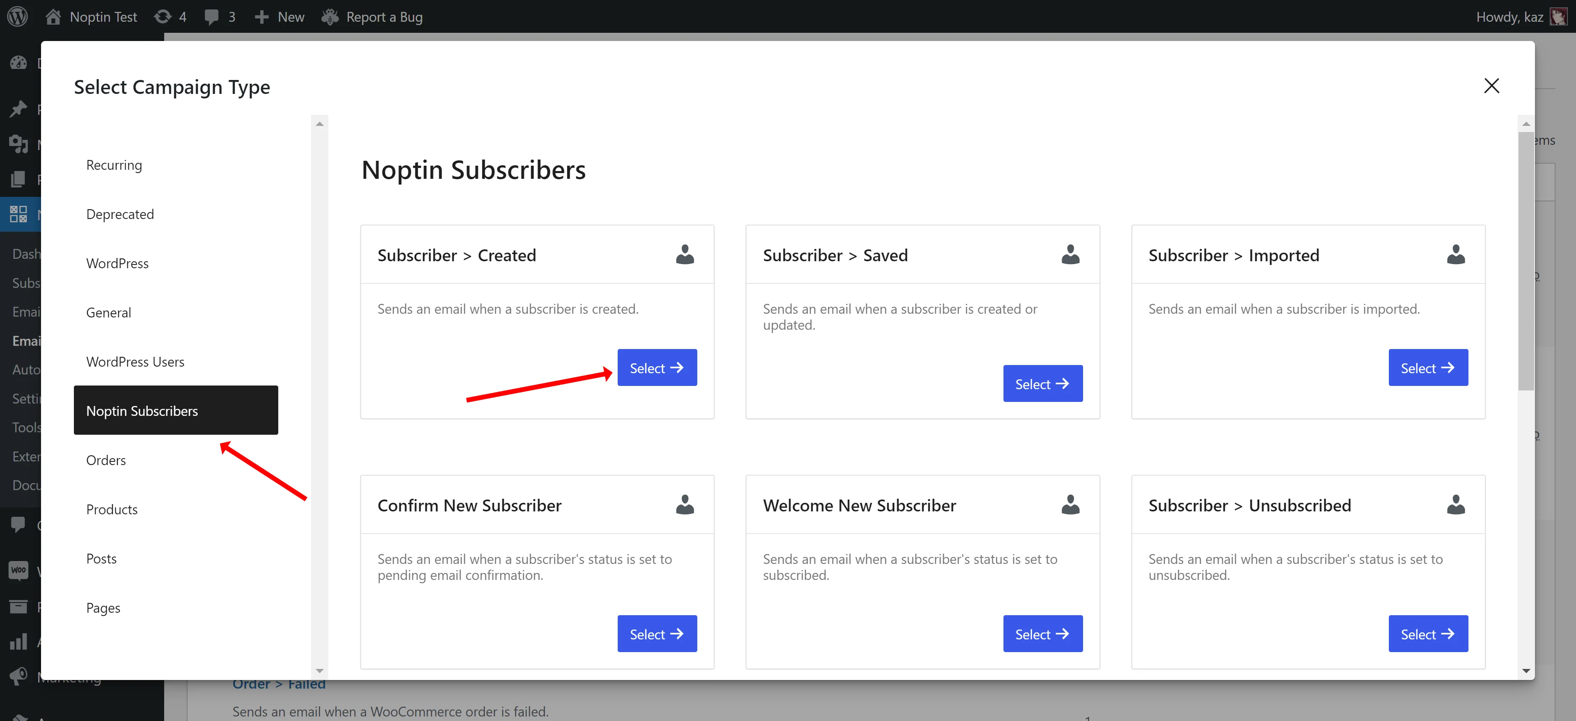Click the campaign cards scrollbar thumb
Image resolution: width=1576 pixels, height=721 pixels.
pyautogui.click(x=1526, y=261)
